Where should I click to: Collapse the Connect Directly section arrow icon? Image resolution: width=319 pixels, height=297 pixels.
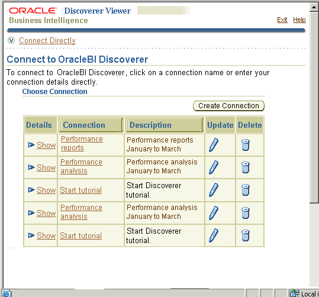point(11,40)
